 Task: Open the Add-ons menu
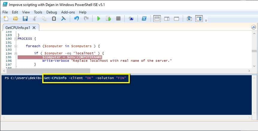68,12
